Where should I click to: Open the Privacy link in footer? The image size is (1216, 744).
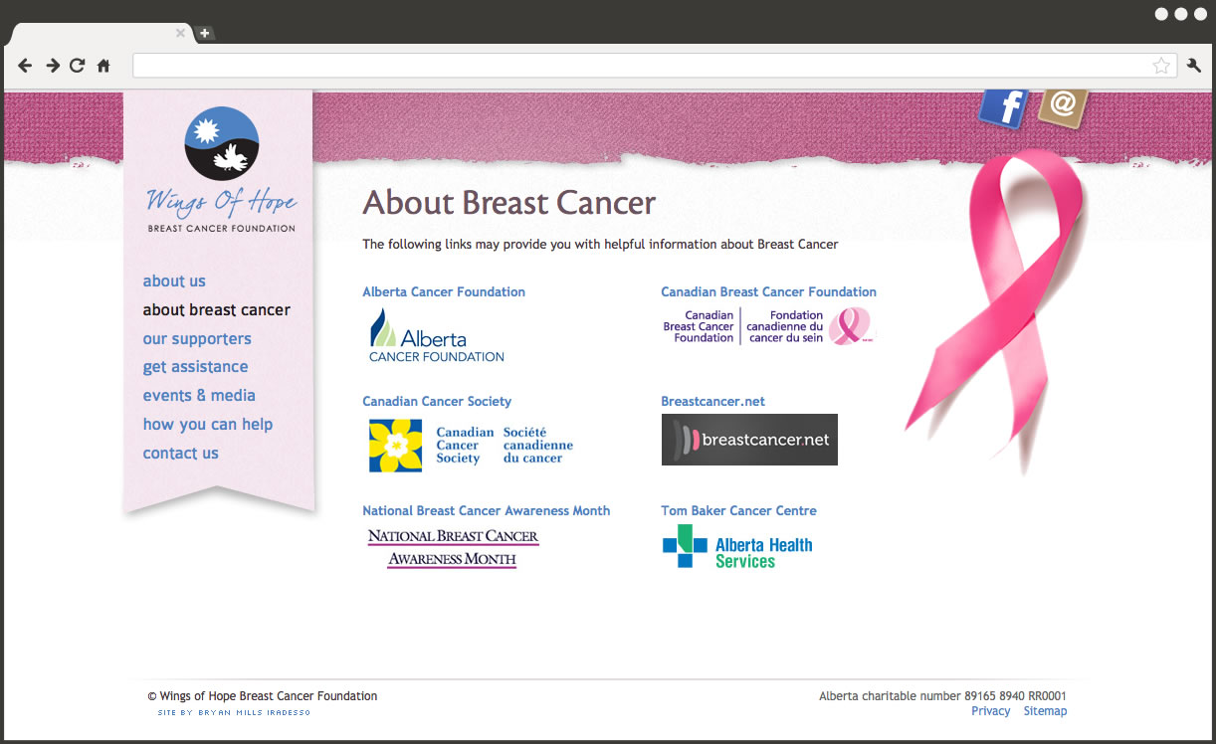990,711
